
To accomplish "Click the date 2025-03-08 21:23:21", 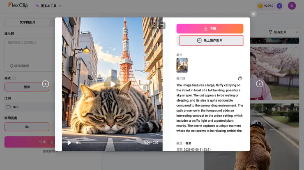I will 197,150.
